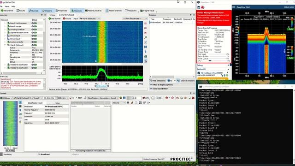
Task: Open the File menu
Action: pos(1,6)
